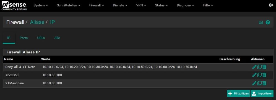Edit the Xbox360 alias with pencil icon
The width and height of the screenshot is (276, 100).
tap(254, 75)
